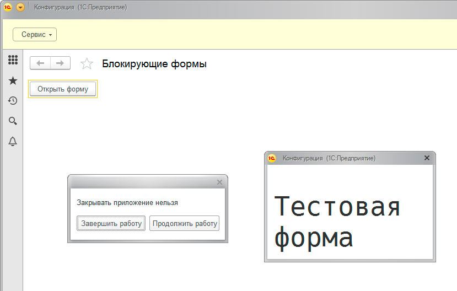Screen dimensions: 457x291
Task: Go back with the left arrow
Action: pyautogui.click(x=40, y=63)
